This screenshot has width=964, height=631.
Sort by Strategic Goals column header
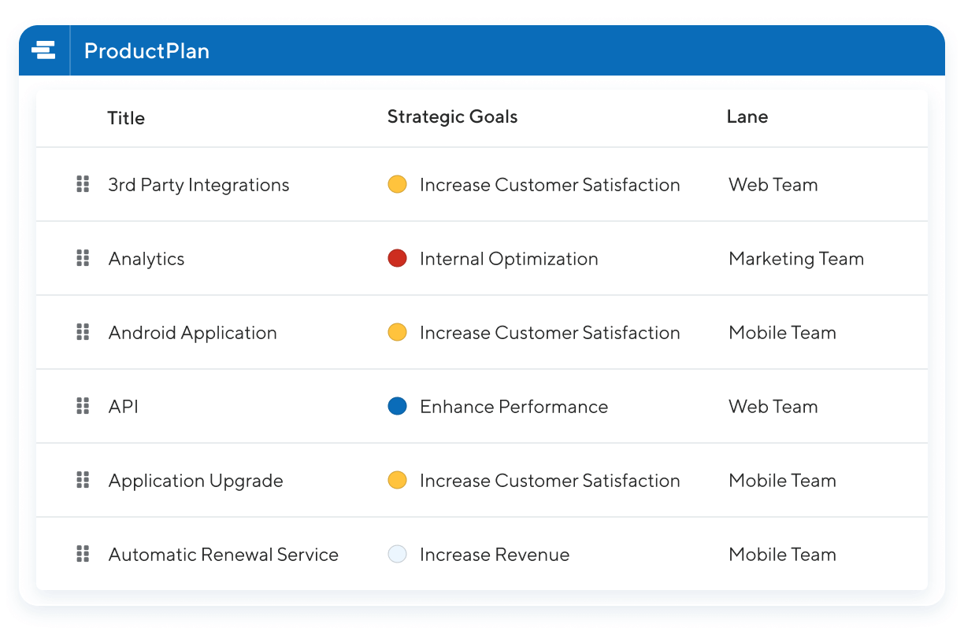453,116
